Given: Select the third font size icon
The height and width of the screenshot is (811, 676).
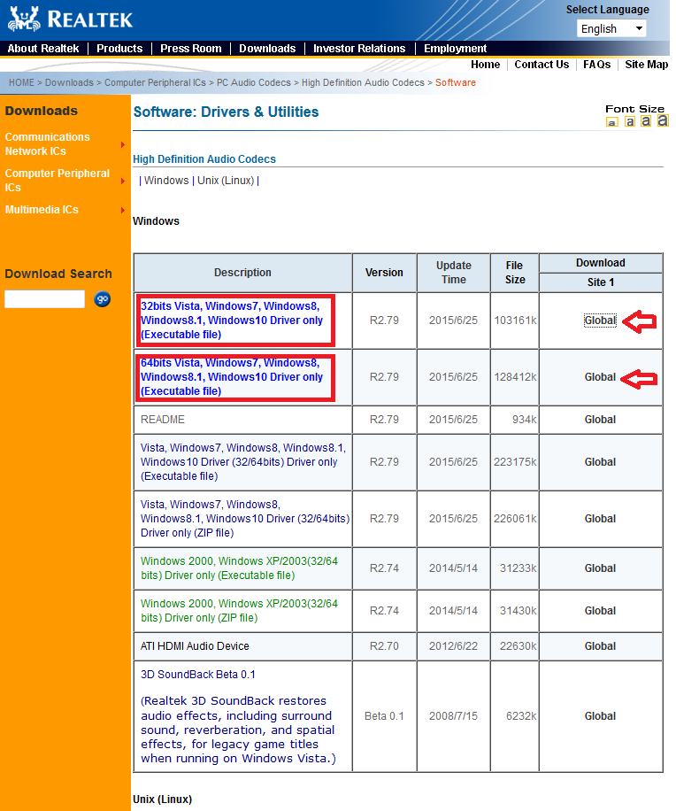Looking at the screenshot, I should tap(646, 121).
